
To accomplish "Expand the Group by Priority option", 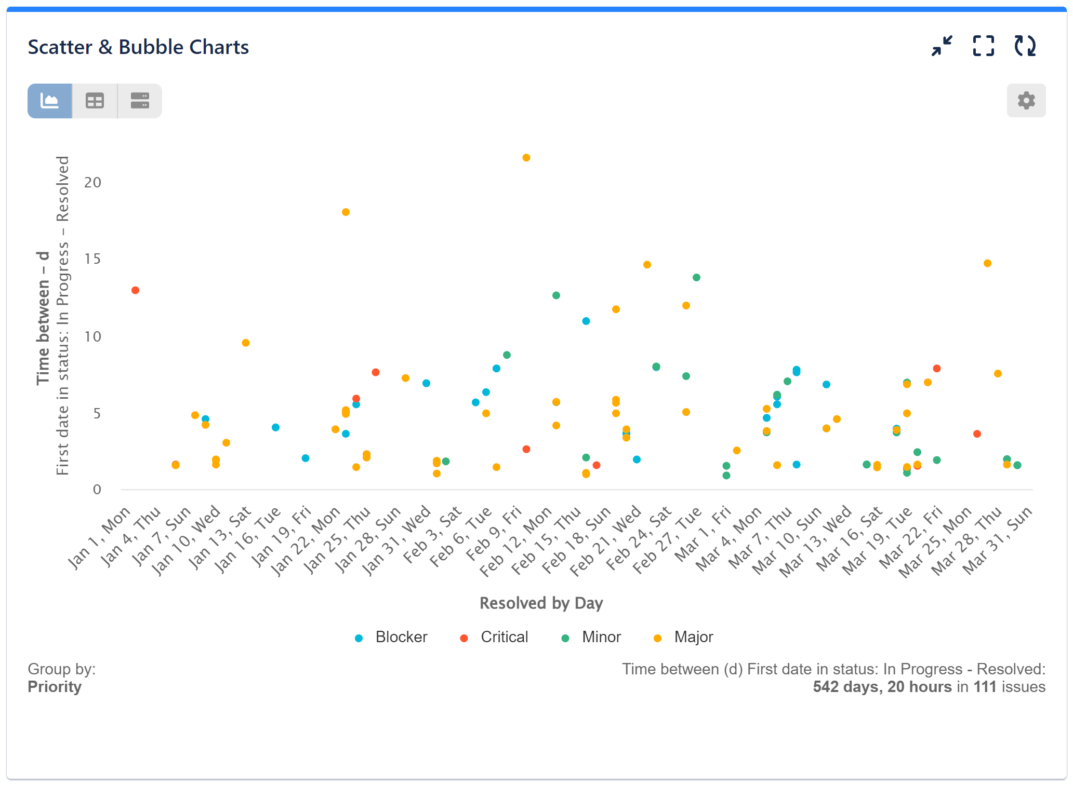I will coord(55,686).
